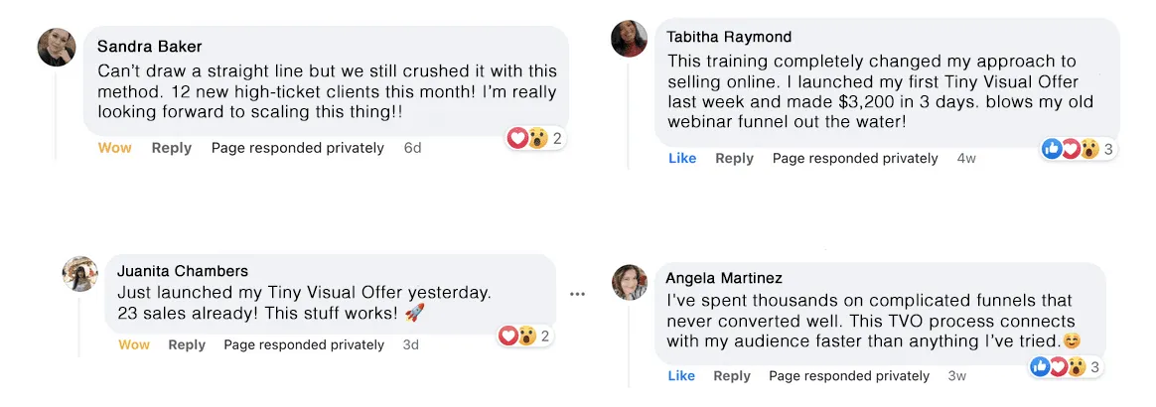The image size is (1156, 407).
Task: View reaction icons on Angela Martinez's comment
Action: [x=1066, y=366]
